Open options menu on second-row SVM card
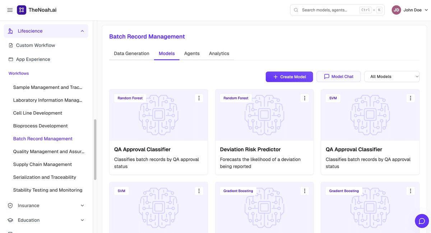The width and height of the screenshot is (431, 233). pyautogui.click(x=199, y=191)
